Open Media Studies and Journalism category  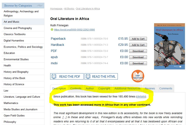point(23,109)
